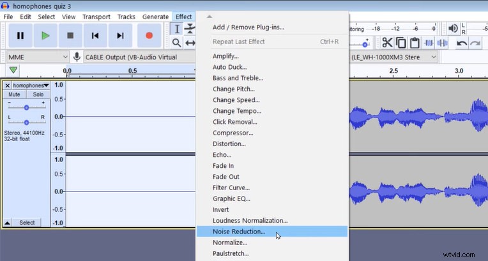Screen dimensions: 488x261
Task: Click the track Select button
Action: pos(27,223)
